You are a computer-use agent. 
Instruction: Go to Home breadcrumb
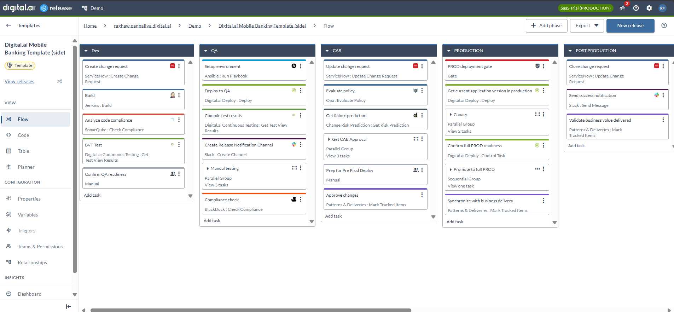[x=90, y=26]
